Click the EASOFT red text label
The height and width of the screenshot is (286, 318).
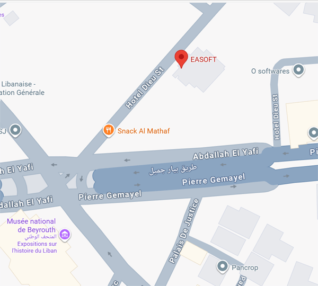coord(204,59)
